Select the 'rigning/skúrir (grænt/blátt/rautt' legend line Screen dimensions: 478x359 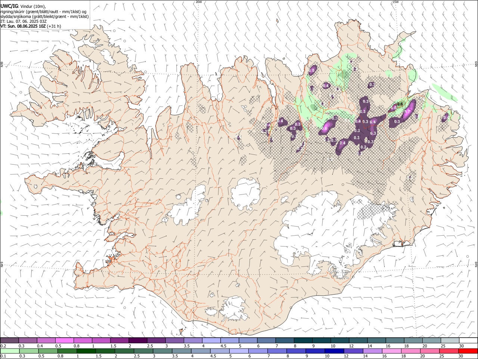click(44, 12)
